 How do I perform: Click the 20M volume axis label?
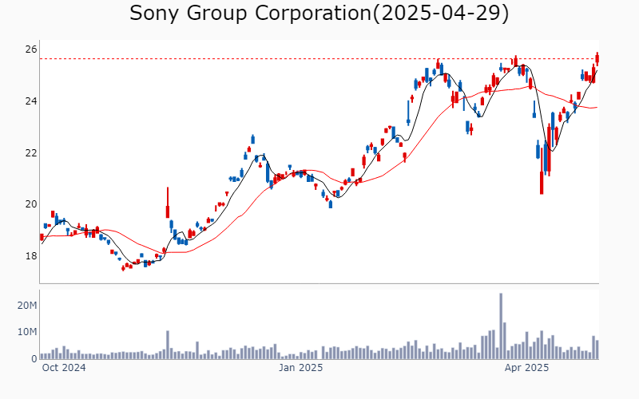click(x=27, y=306)
